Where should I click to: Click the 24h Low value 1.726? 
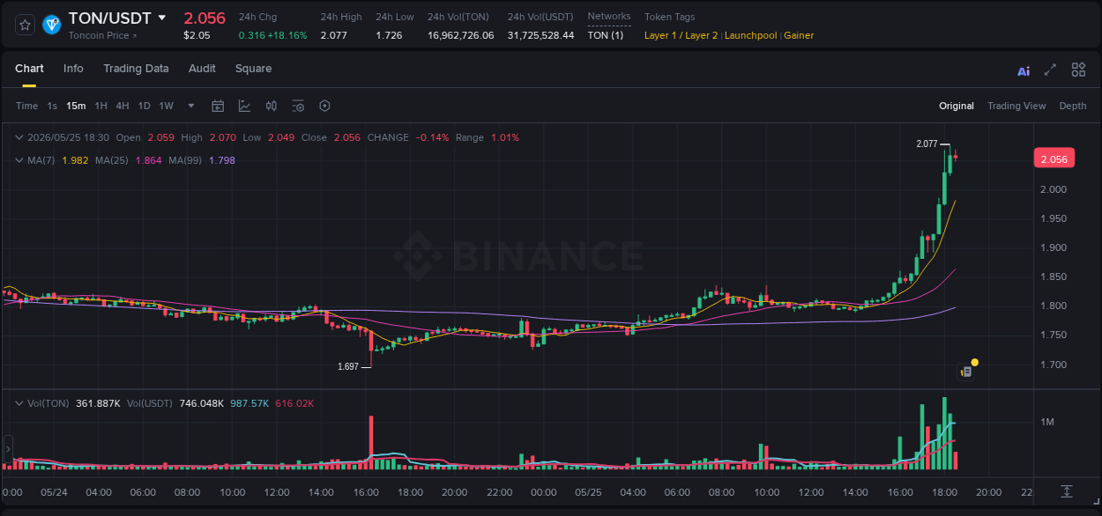[389, 35]
